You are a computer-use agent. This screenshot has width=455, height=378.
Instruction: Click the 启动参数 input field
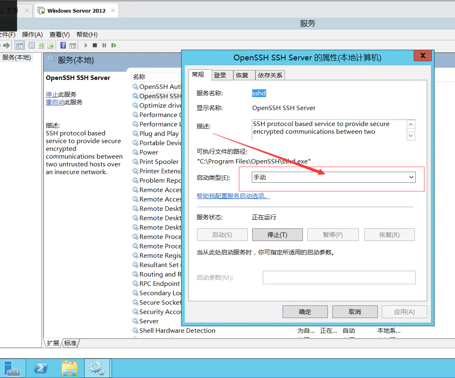pos(339,278)
